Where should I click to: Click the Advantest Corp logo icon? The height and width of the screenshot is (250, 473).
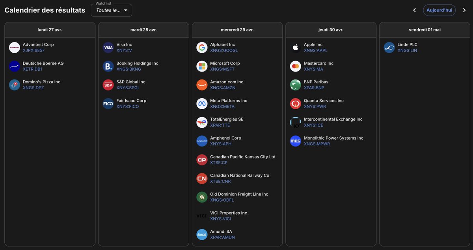click(x=15, y=48)
